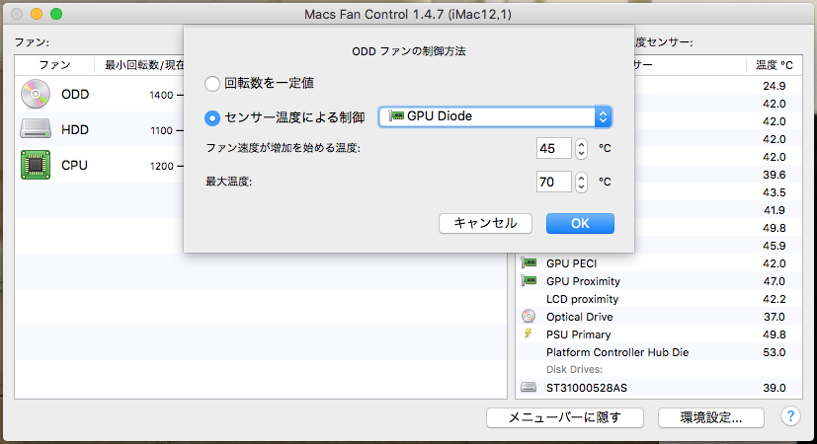Click the 47.0 temperature value
The width and height of the screenshot is (817, 444).
[x=774, y=281]
